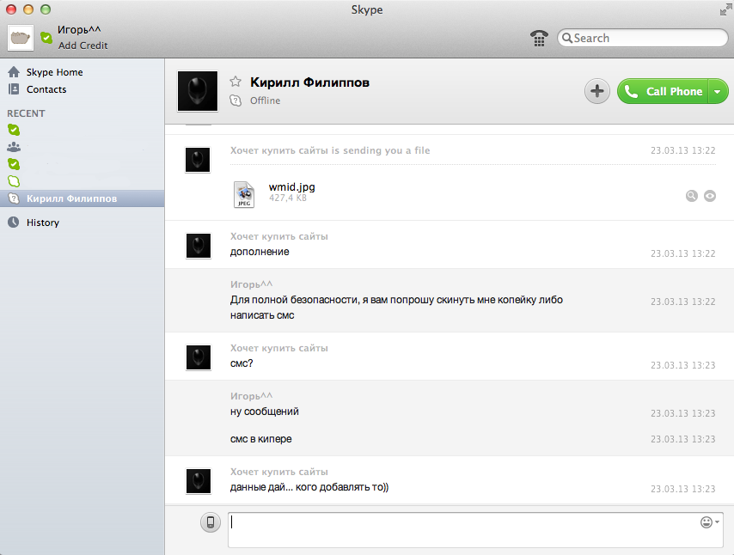Click sender avatar beside file transfer message
The image size is (734, 555).
[x=198, y=160]
